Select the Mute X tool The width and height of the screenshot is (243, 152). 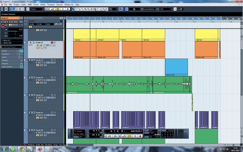[91, 9]
